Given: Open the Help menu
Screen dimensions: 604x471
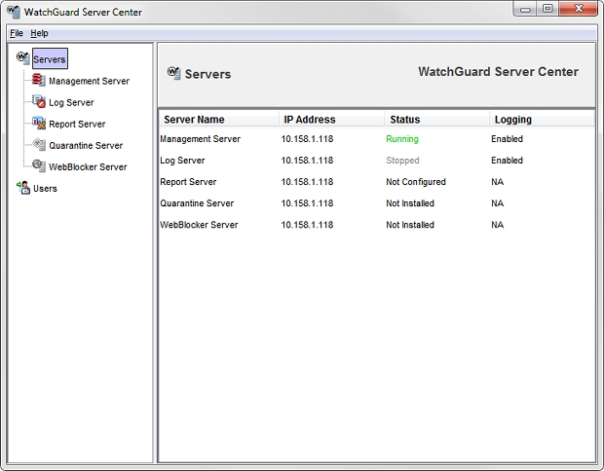Looking at the screenshot, I should 39,33.
